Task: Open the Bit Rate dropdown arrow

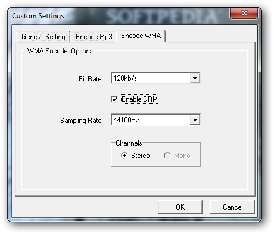Action: tap(195, 78)
